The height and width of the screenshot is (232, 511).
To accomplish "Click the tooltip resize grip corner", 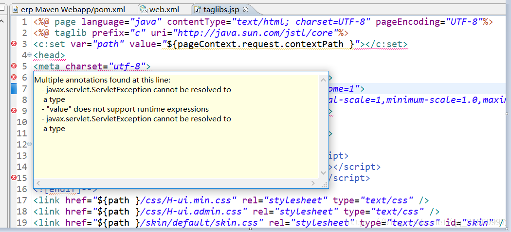I will point(324,184).
